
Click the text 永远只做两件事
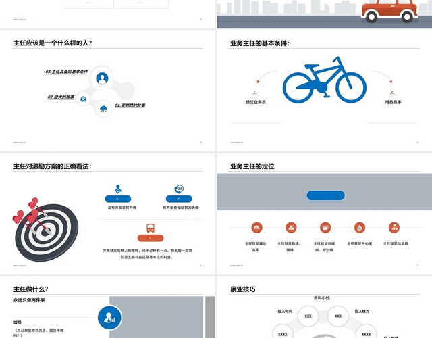(29, 300)
